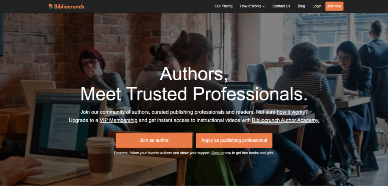Click the coffee cup in the hero photo
The image size is (388, 186).
click(100, 156)
